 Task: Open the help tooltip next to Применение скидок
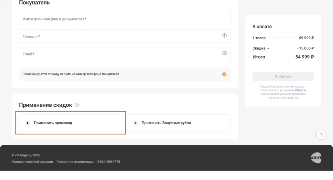(77, 105)
